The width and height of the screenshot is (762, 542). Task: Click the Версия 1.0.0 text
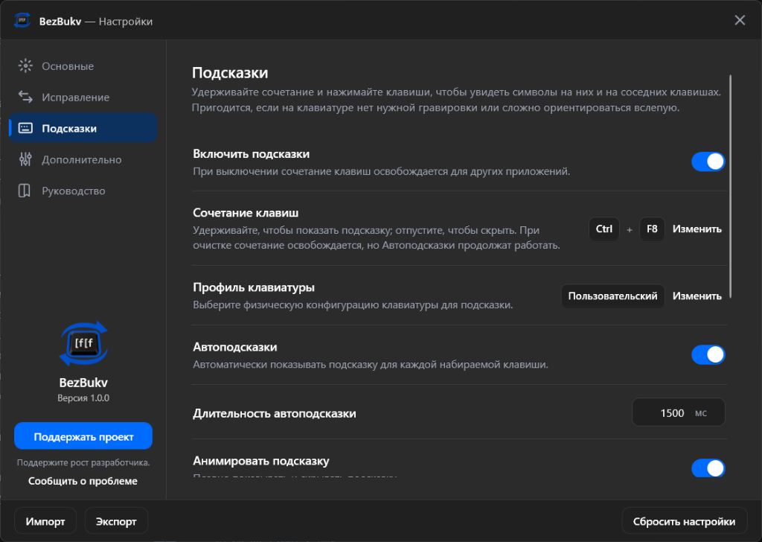click(83, 398)
